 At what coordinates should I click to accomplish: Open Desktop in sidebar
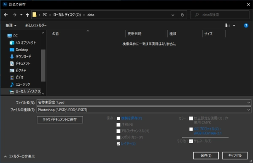point(22,50)
